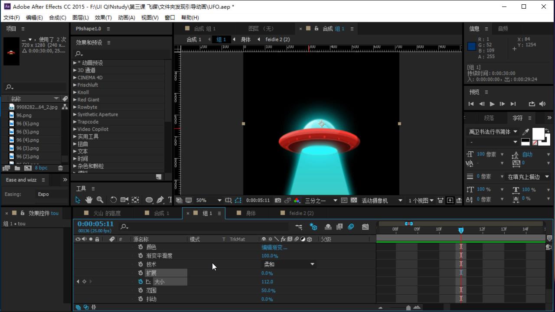Select the Ellipse shape tool

(149, 200)
